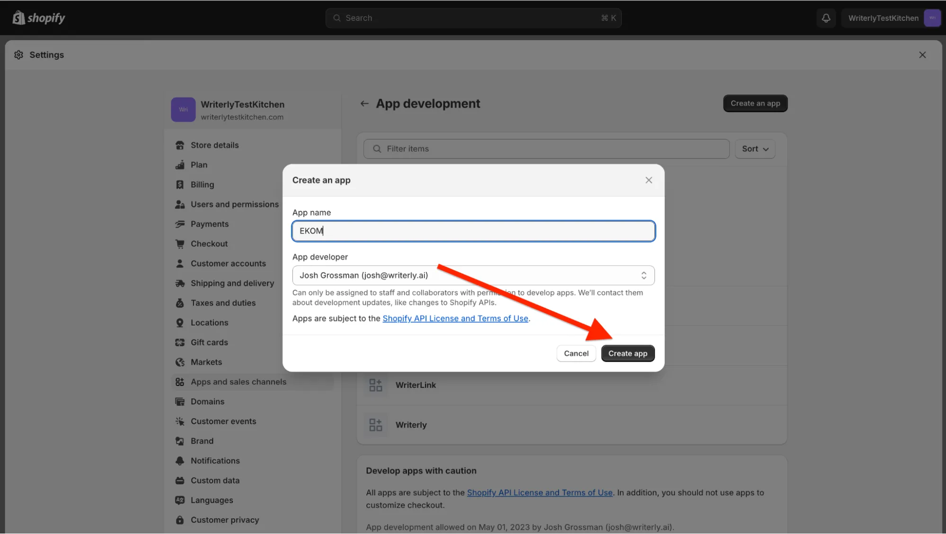Image resolution: width=946 pixels, height=534 pixels.
Task: Click the WriterlyTestKitchen store name
Action: pyautogui.click(x=242, y=105)
